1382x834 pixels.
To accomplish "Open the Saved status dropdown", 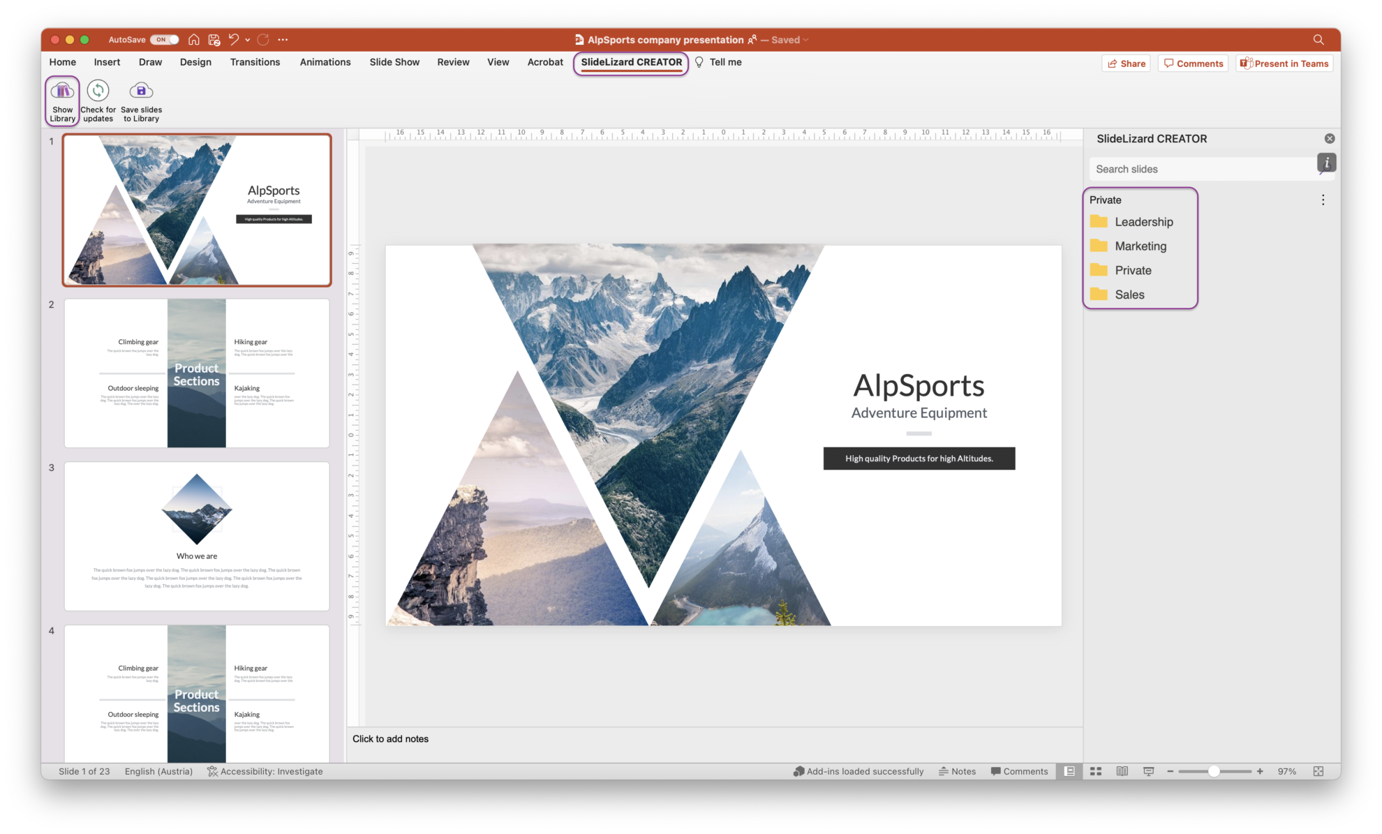I will pyautogui.click(x=787, y=40).
